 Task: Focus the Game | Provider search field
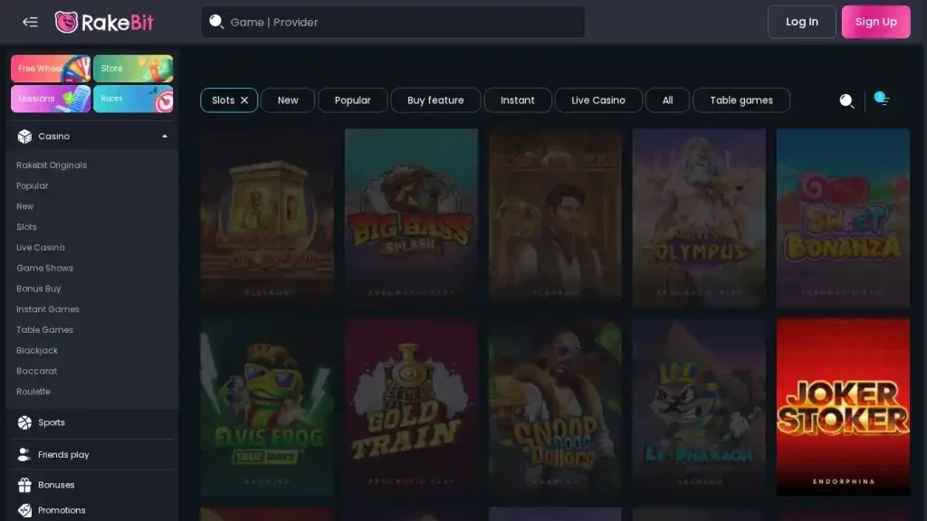pos(393,22)
